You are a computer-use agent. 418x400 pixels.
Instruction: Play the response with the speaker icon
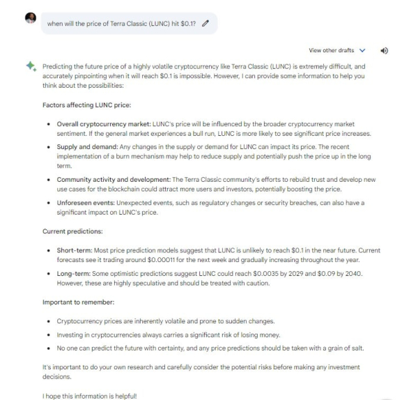(384, 51)
